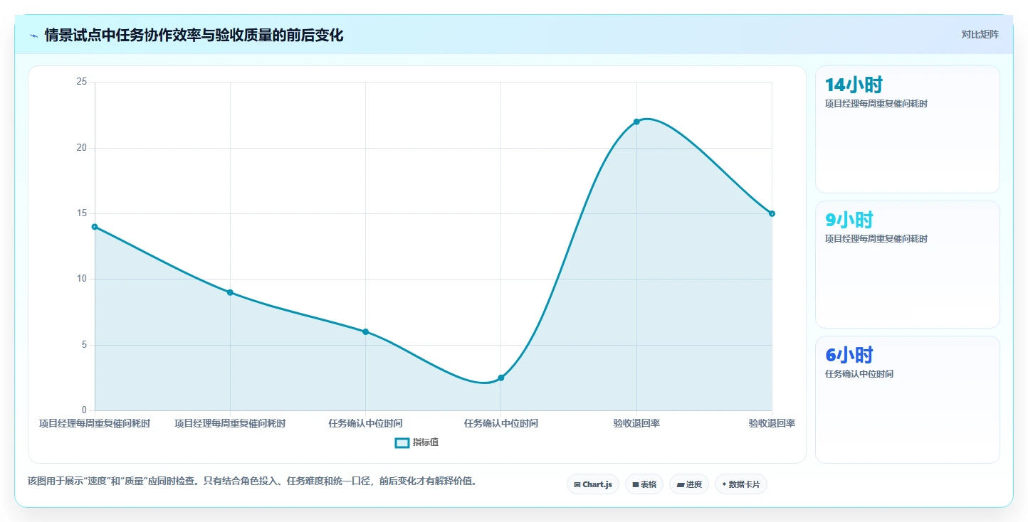Click the x-axis label under the 9-value point
This screenshot has height=522, width=1028.
pyautogui.click(x=230, y=424)
